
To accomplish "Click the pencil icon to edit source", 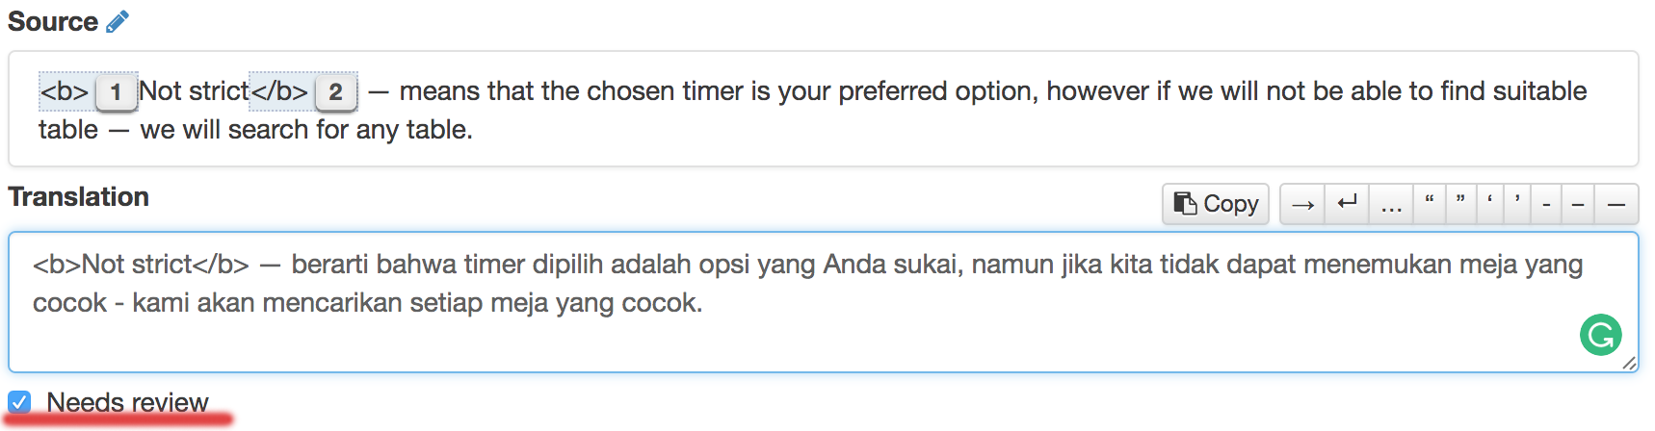I will [118, 21].
